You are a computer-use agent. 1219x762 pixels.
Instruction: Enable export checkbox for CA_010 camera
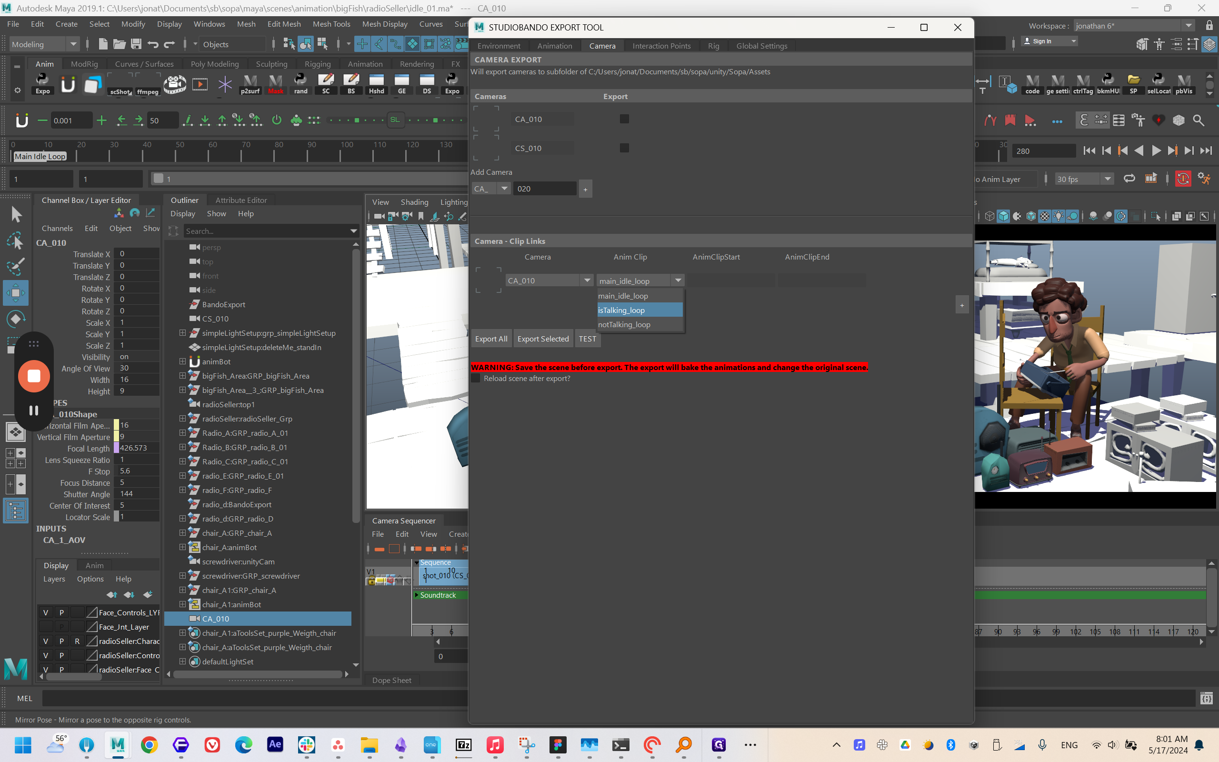point(624,119)
